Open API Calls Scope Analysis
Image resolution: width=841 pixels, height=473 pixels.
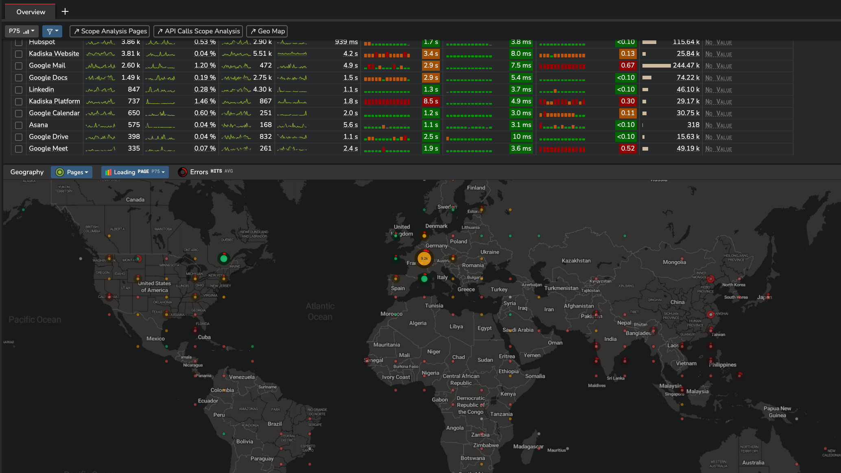[x=198, y=31]
